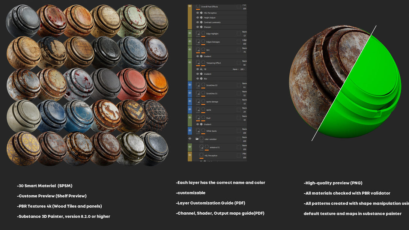Click the orange metal material sphere

tap(155, 85)
